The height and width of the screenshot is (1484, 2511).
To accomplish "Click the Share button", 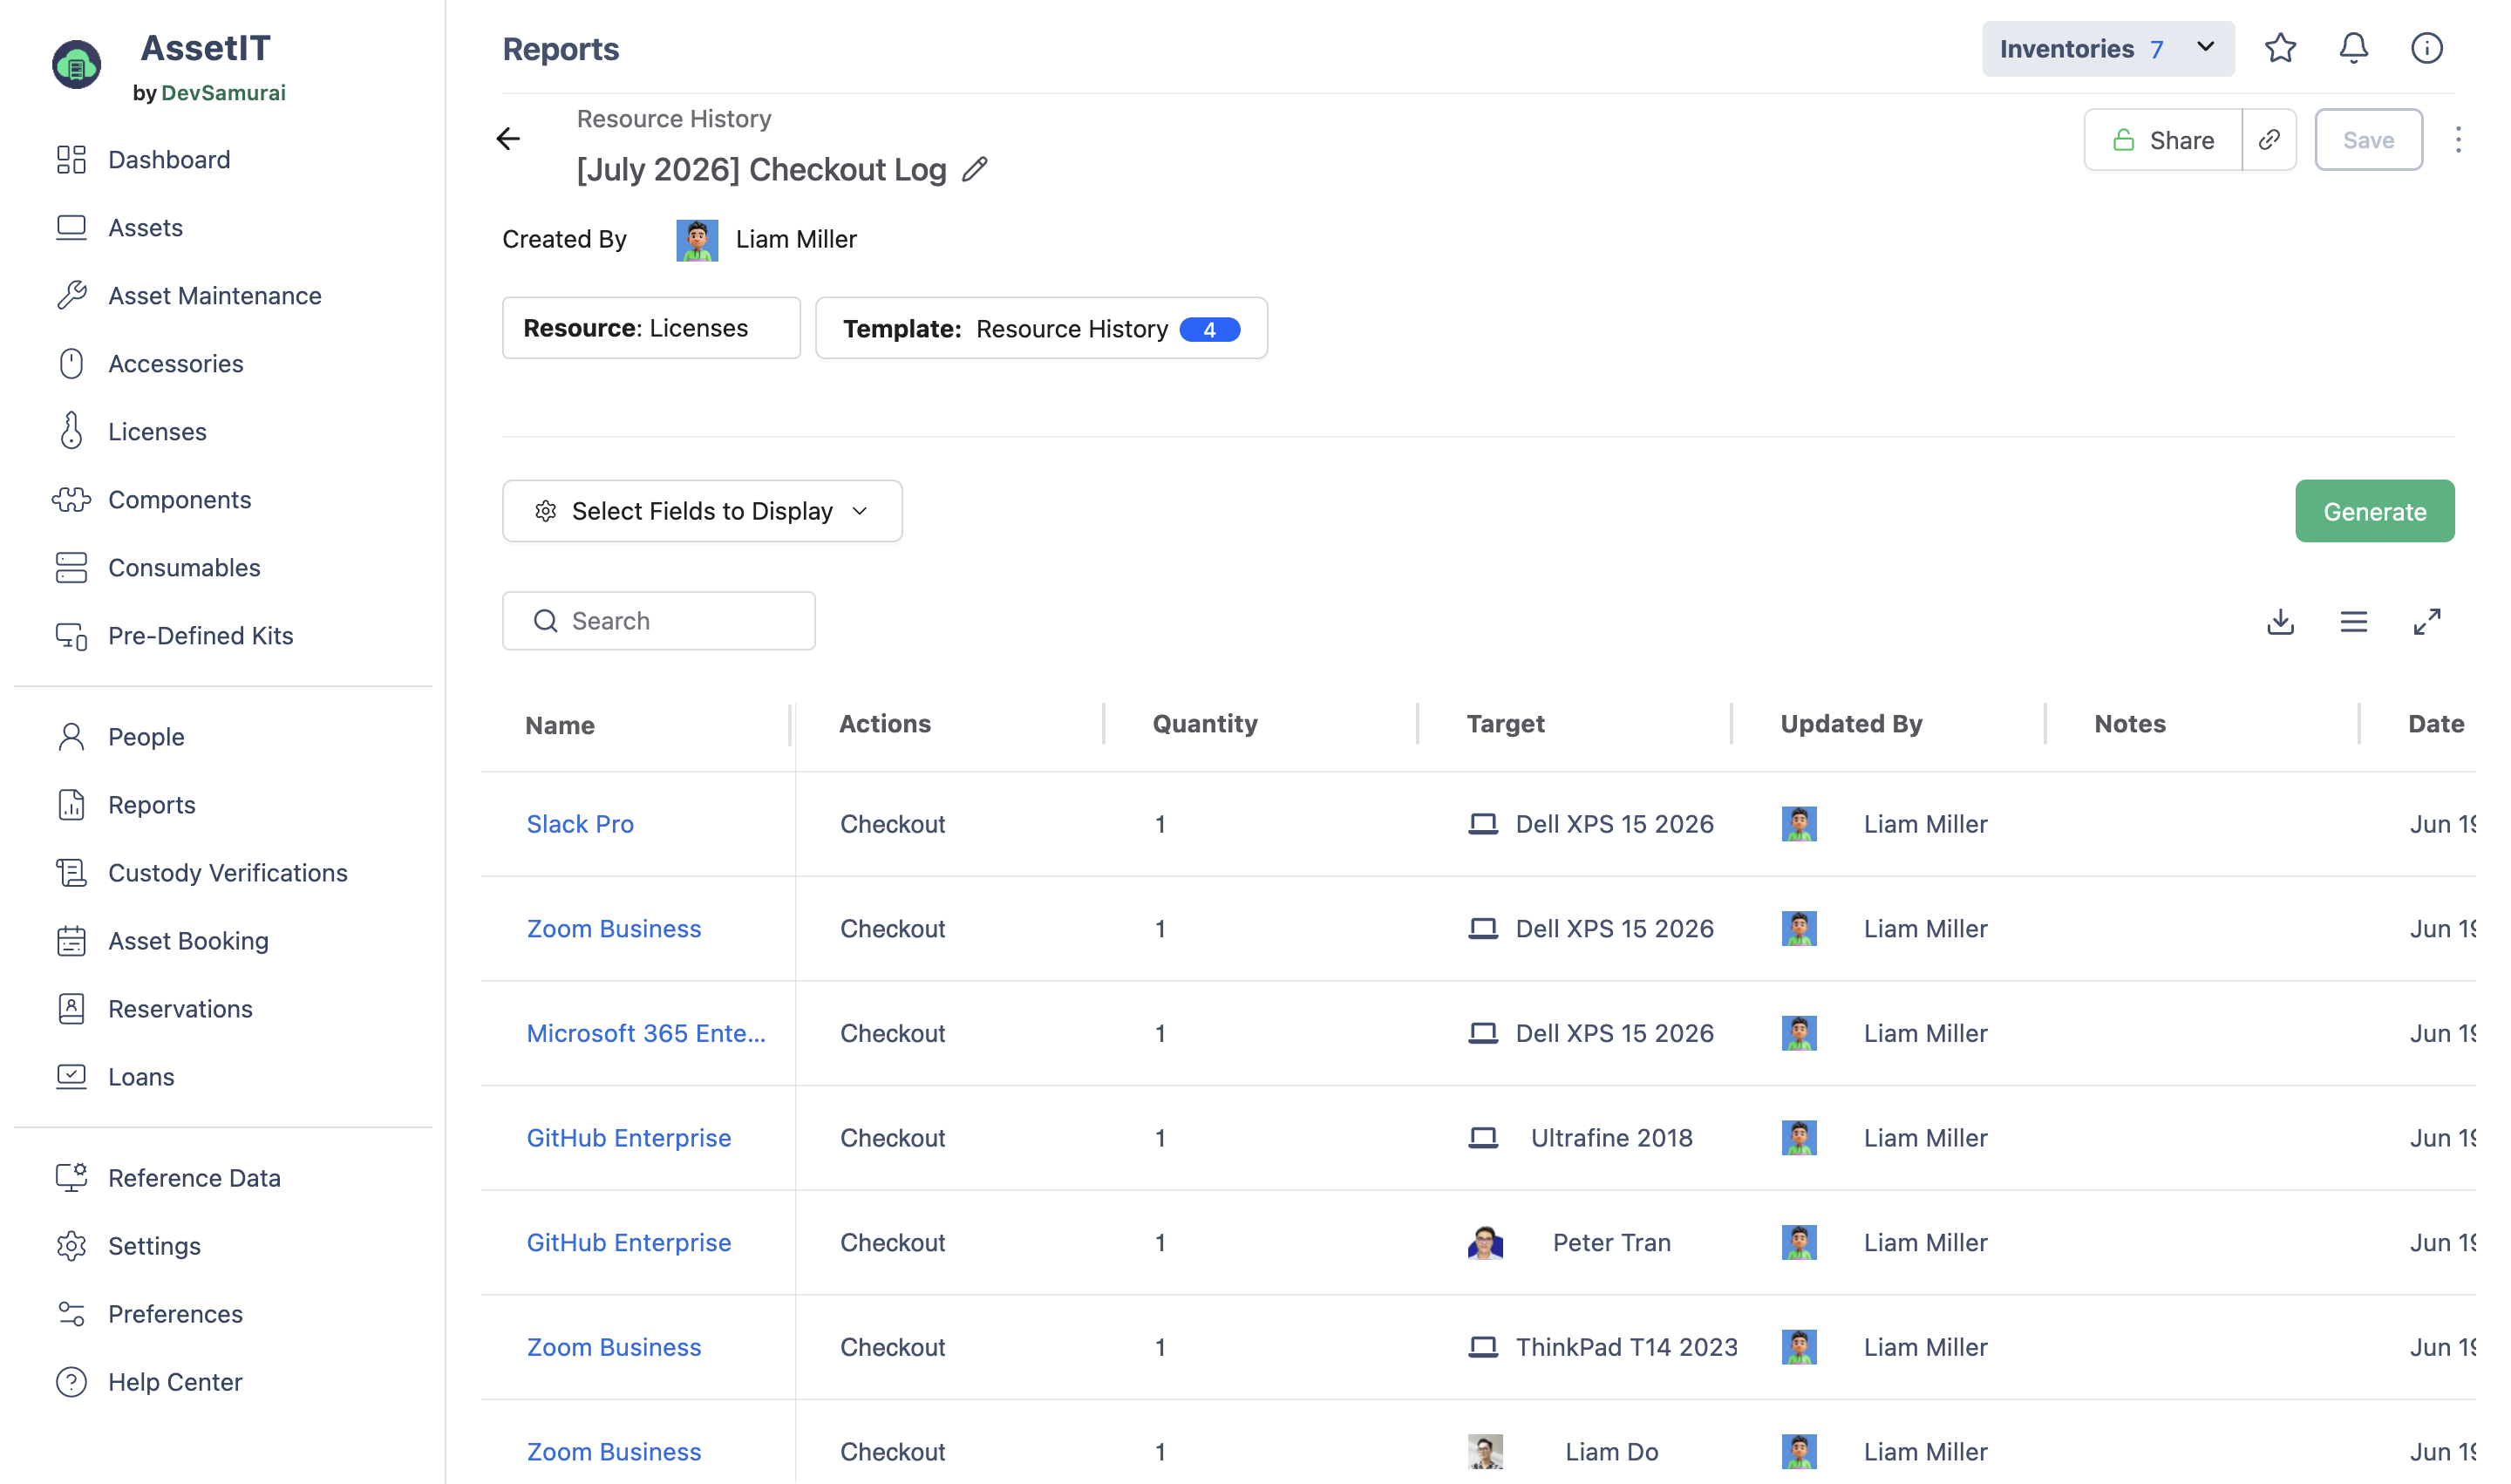I will coord(2162,139).
